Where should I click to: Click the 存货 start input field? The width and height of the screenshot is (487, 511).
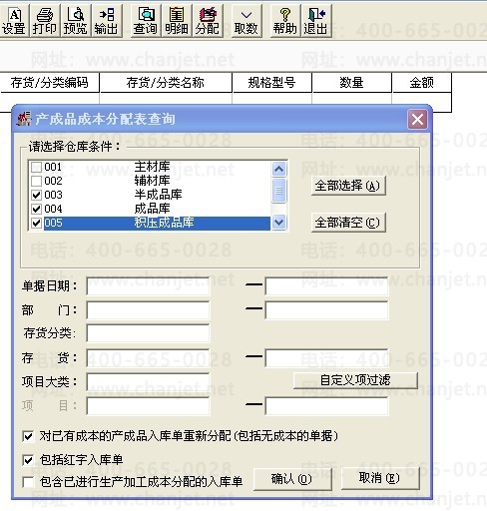click(148, 357)
